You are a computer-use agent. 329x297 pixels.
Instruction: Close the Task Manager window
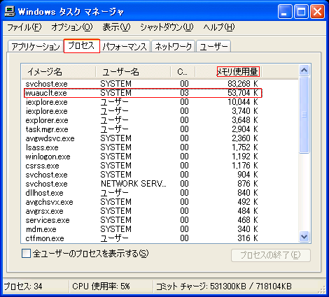pyautogui.click(x=317, y=11)
